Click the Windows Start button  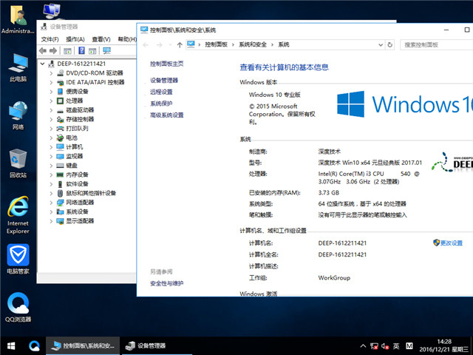click(x=11, y=345)
